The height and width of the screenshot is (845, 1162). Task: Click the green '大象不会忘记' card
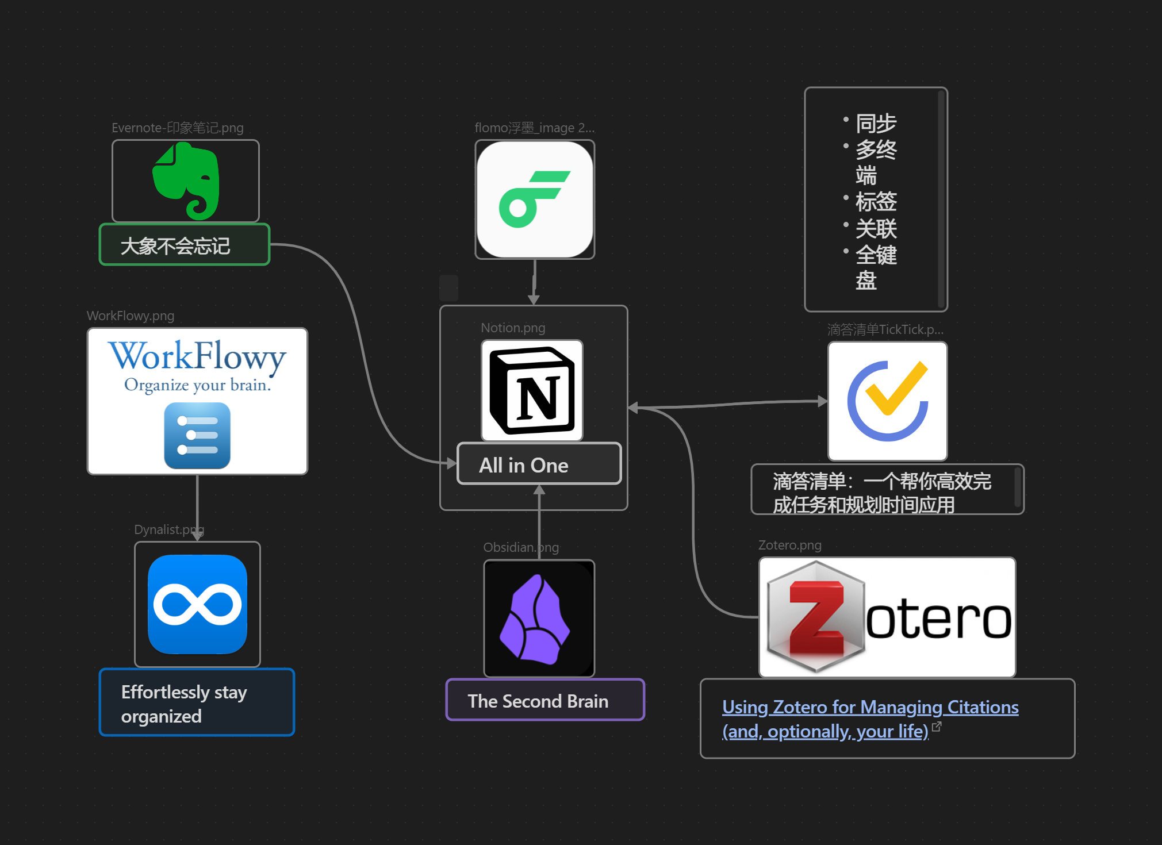[184, 245]
